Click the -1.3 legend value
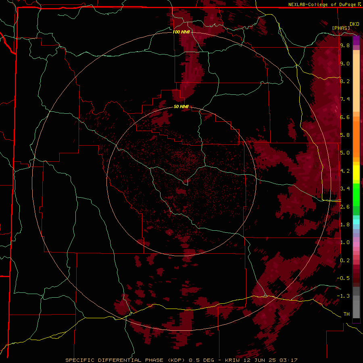363x363 pixels. coord(343,296)
